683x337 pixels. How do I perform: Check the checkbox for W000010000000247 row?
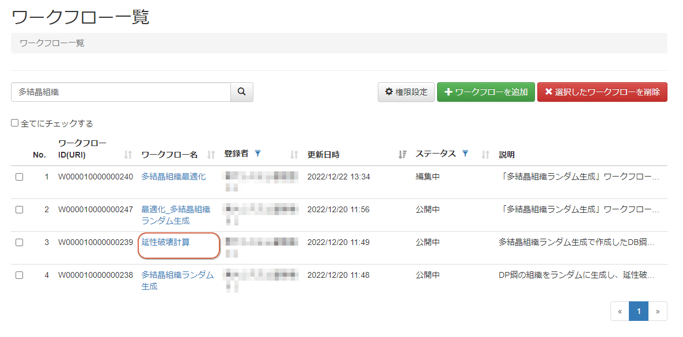coord(19,209)
